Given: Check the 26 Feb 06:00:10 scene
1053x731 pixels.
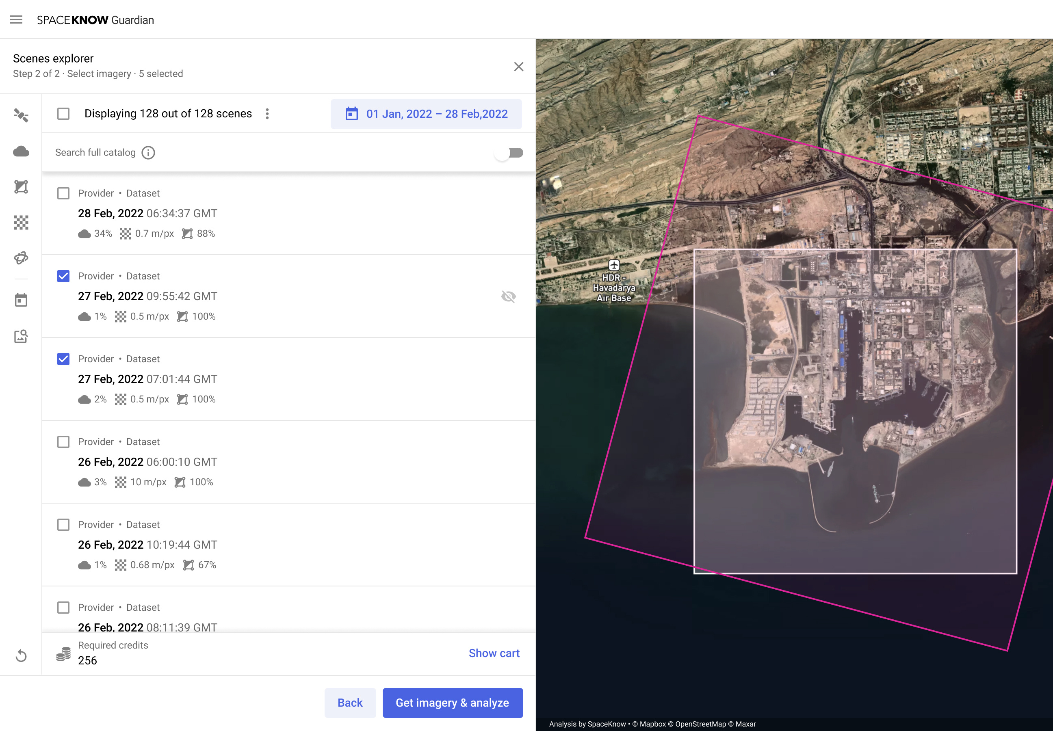Looking at the screenshot, I should pos(63,442).
